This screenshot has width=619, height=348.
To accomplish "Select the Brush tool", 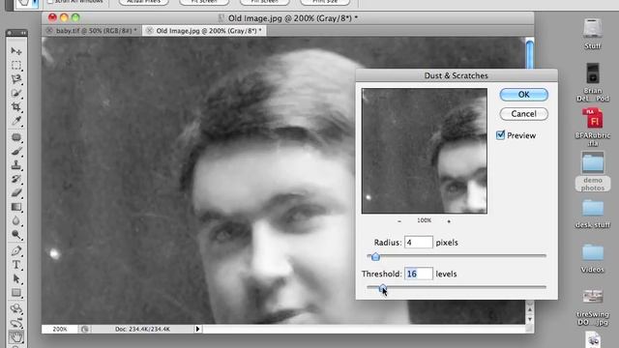I will (x=16, y=152).
